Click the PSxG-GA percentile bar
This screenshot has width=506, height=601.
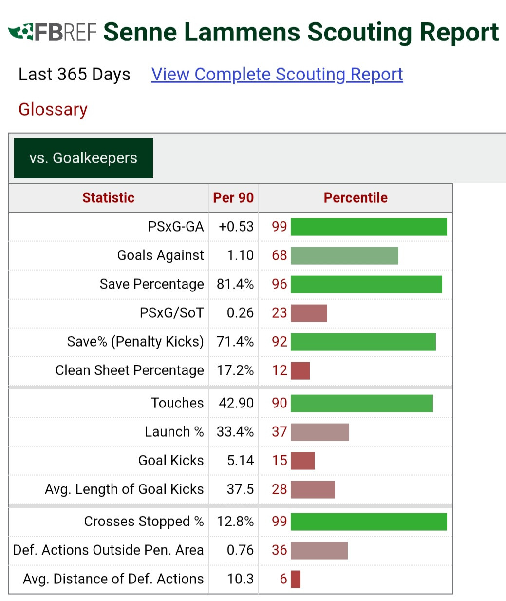(x=369, y=227)
